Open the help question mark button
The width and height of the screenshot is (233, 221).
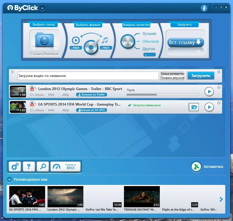pyautogui.click(x=29, y=166)
